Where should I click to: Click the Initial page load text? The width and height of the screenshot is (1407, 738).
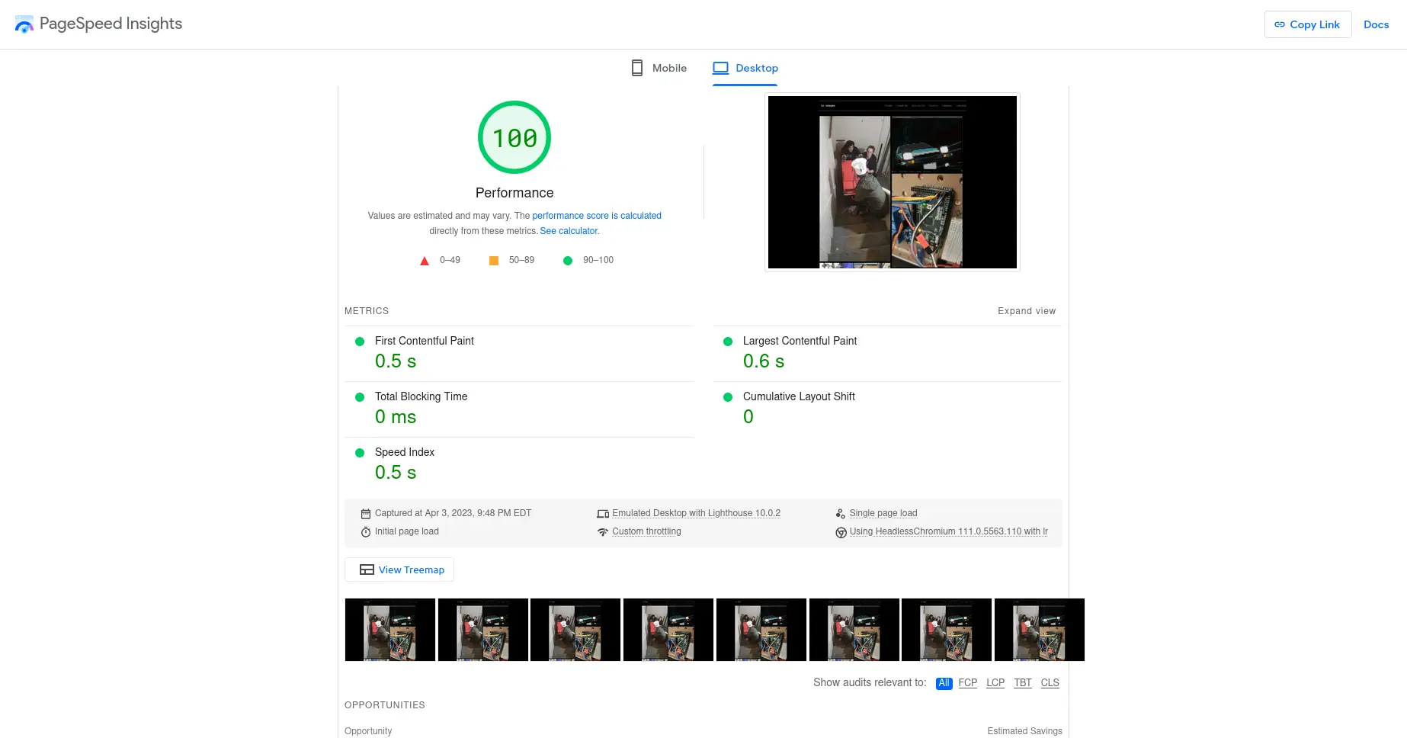point(407,531)
